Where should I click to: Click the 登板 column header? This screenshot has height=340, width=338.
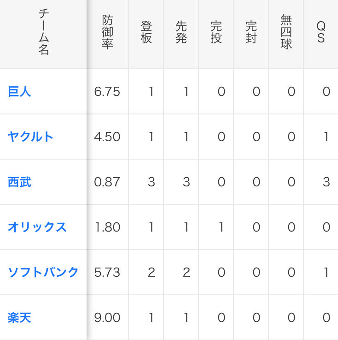146,32
